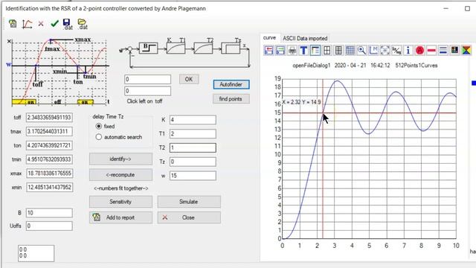This screenshot has width=476, height=268.
Task: Click the K parameter input field
Action: (x=193, y=120)
